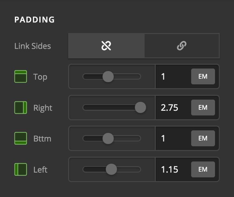Enable linked sides with the chain icon
234x197 pixels.
point(182,46)
